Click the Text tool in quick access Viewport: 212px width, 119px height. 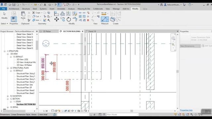pos(45,5)
